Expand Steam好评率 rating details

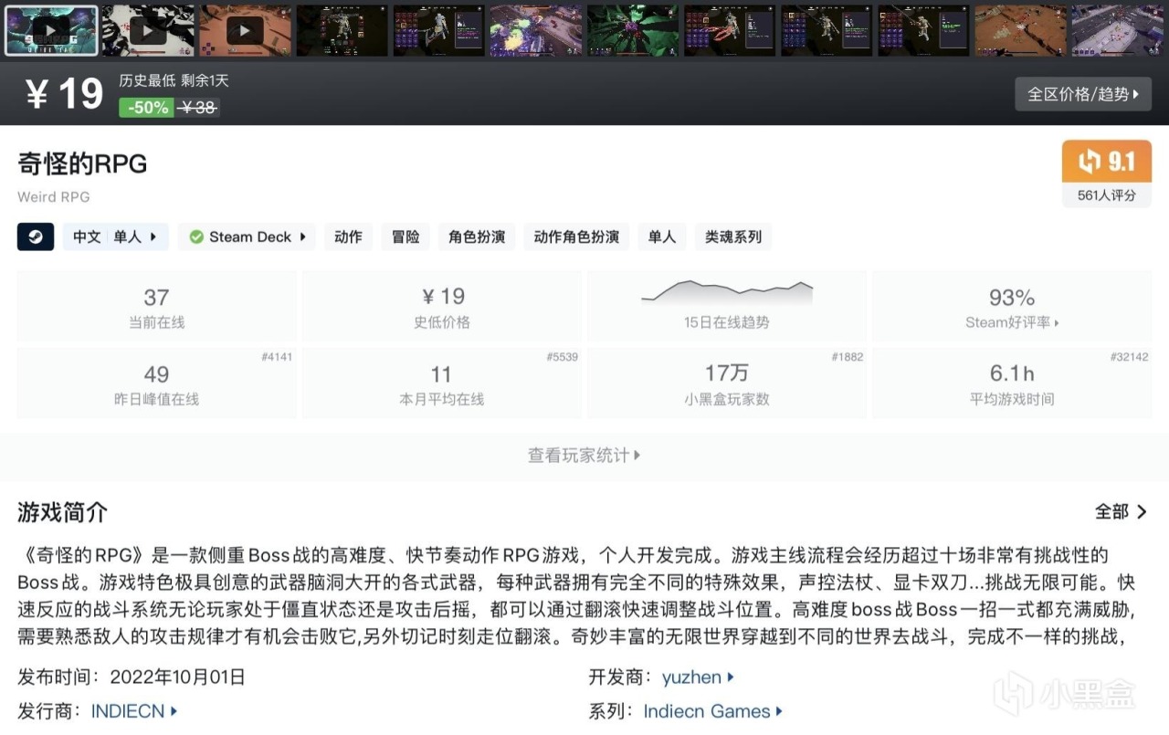click(x=1012, y=322)
